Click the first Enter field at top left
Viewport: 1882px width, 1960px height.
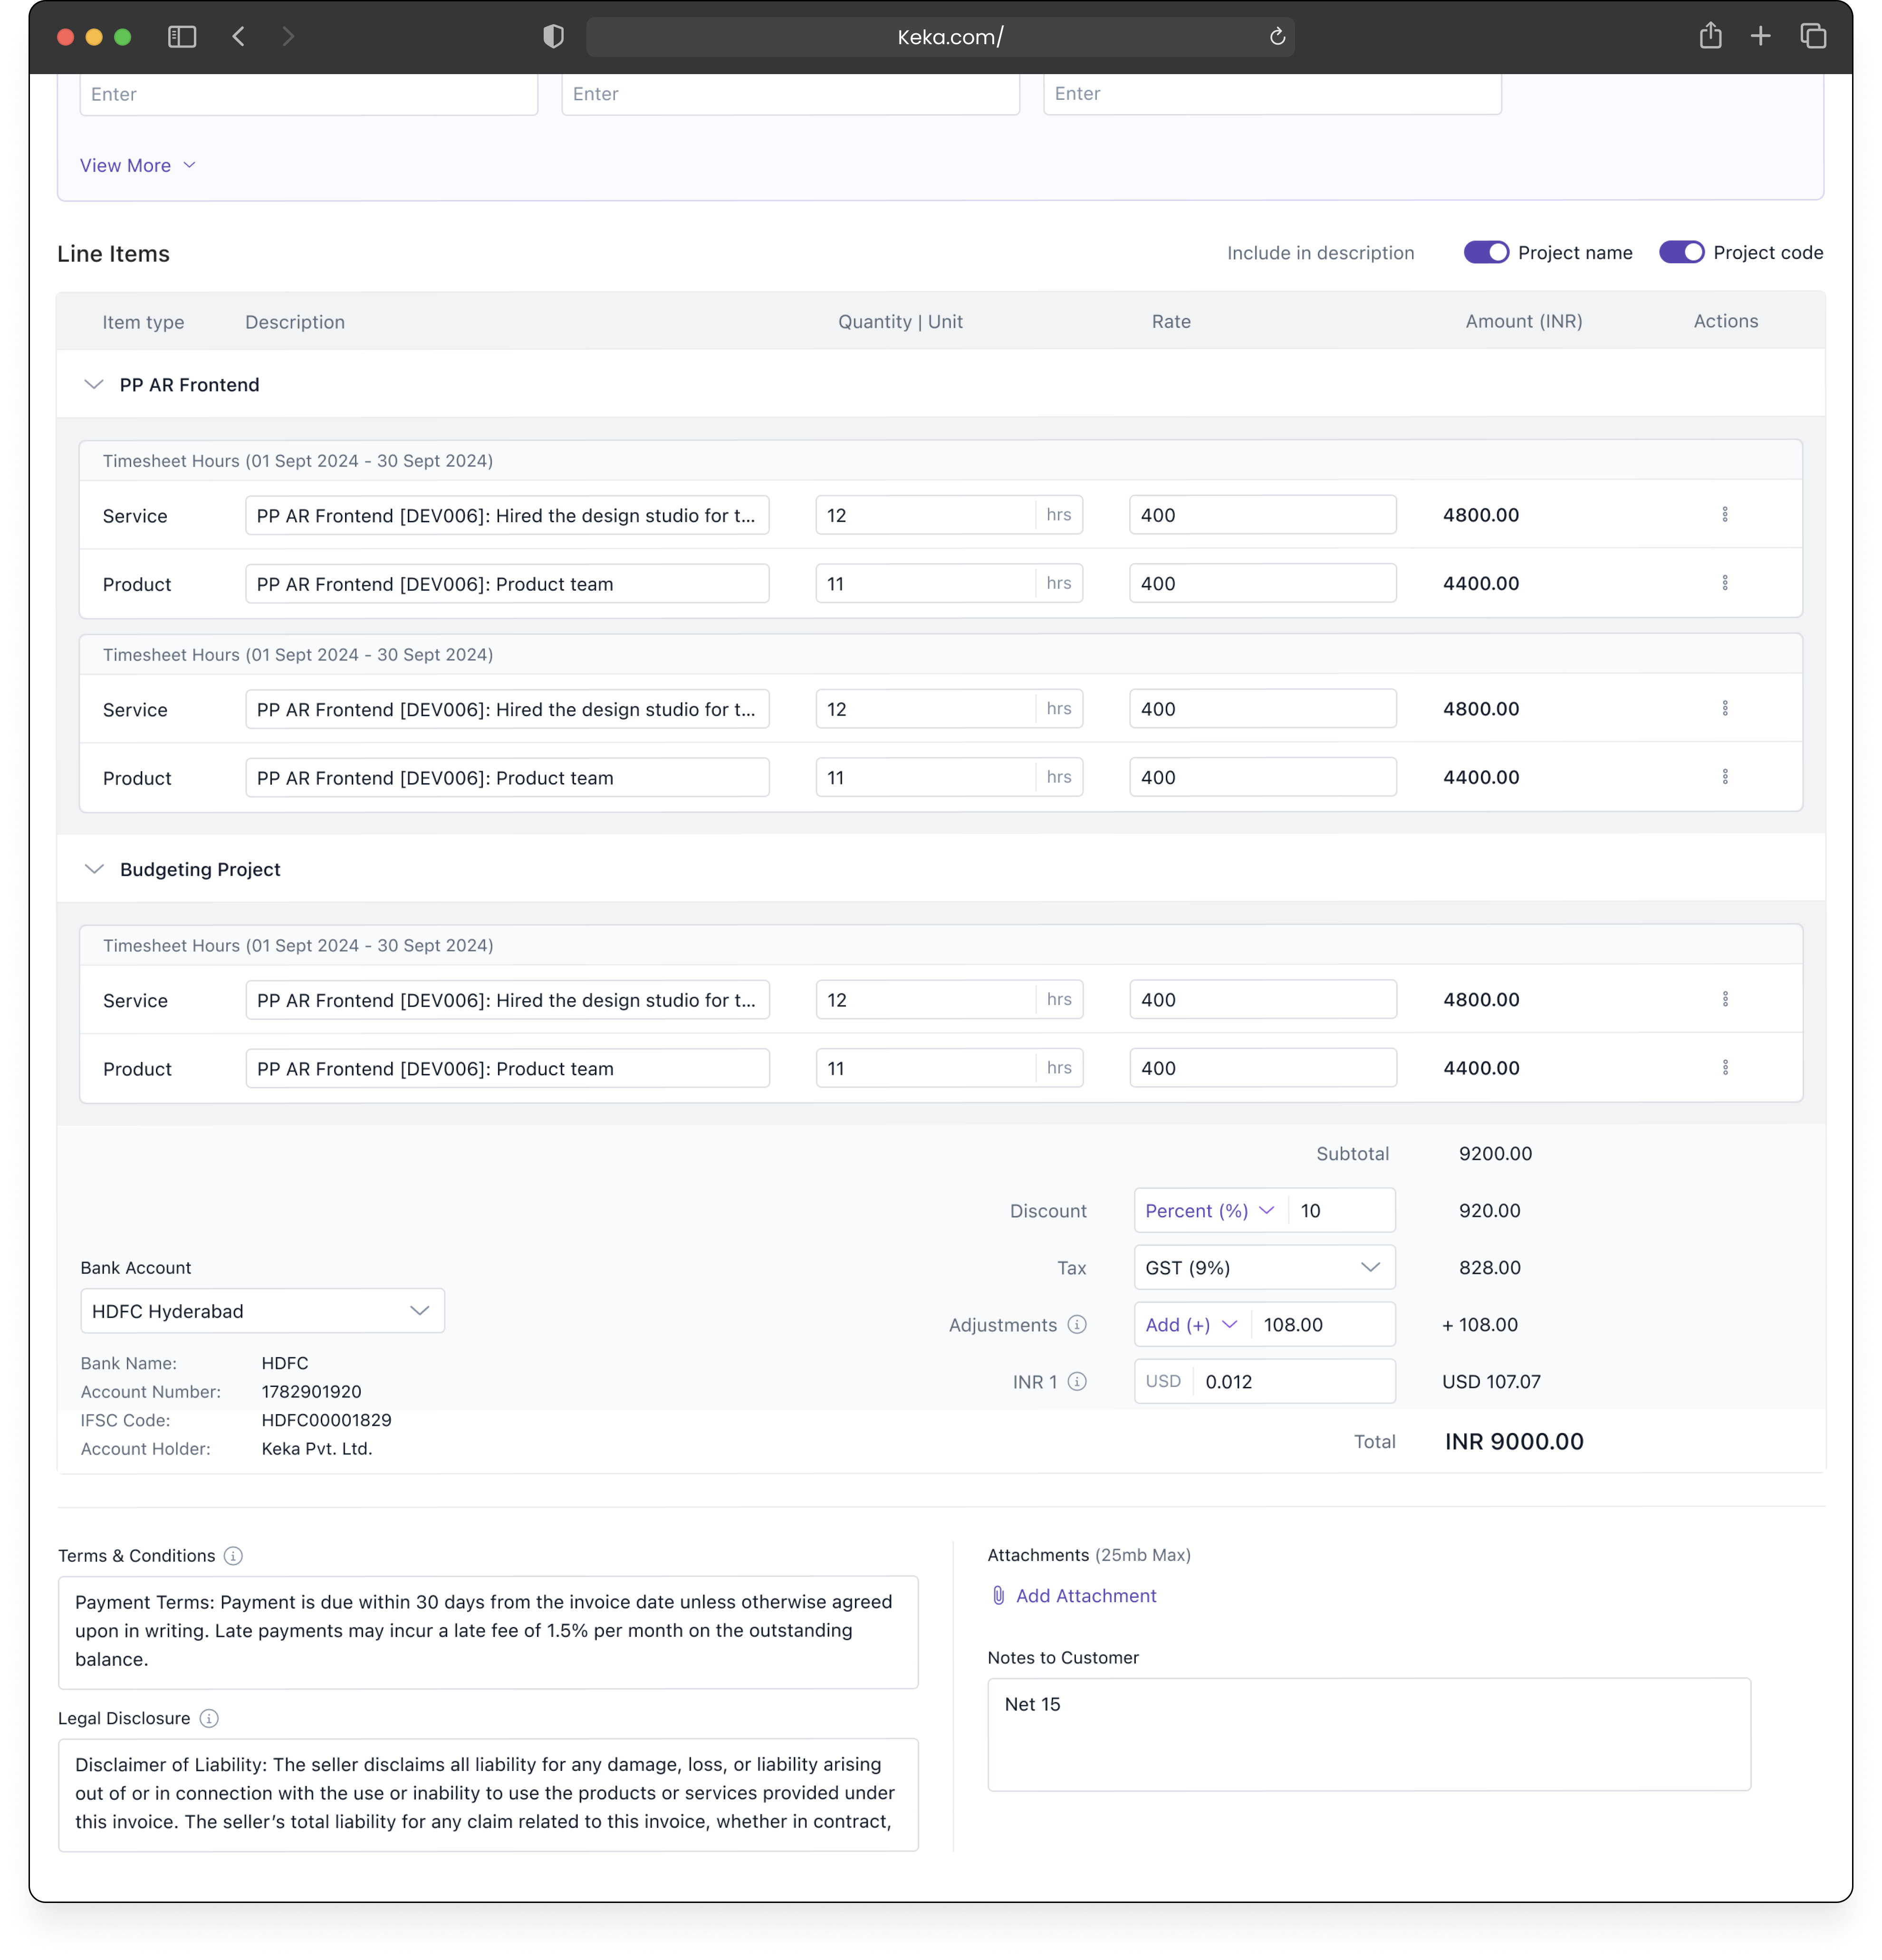coord(308,94)
